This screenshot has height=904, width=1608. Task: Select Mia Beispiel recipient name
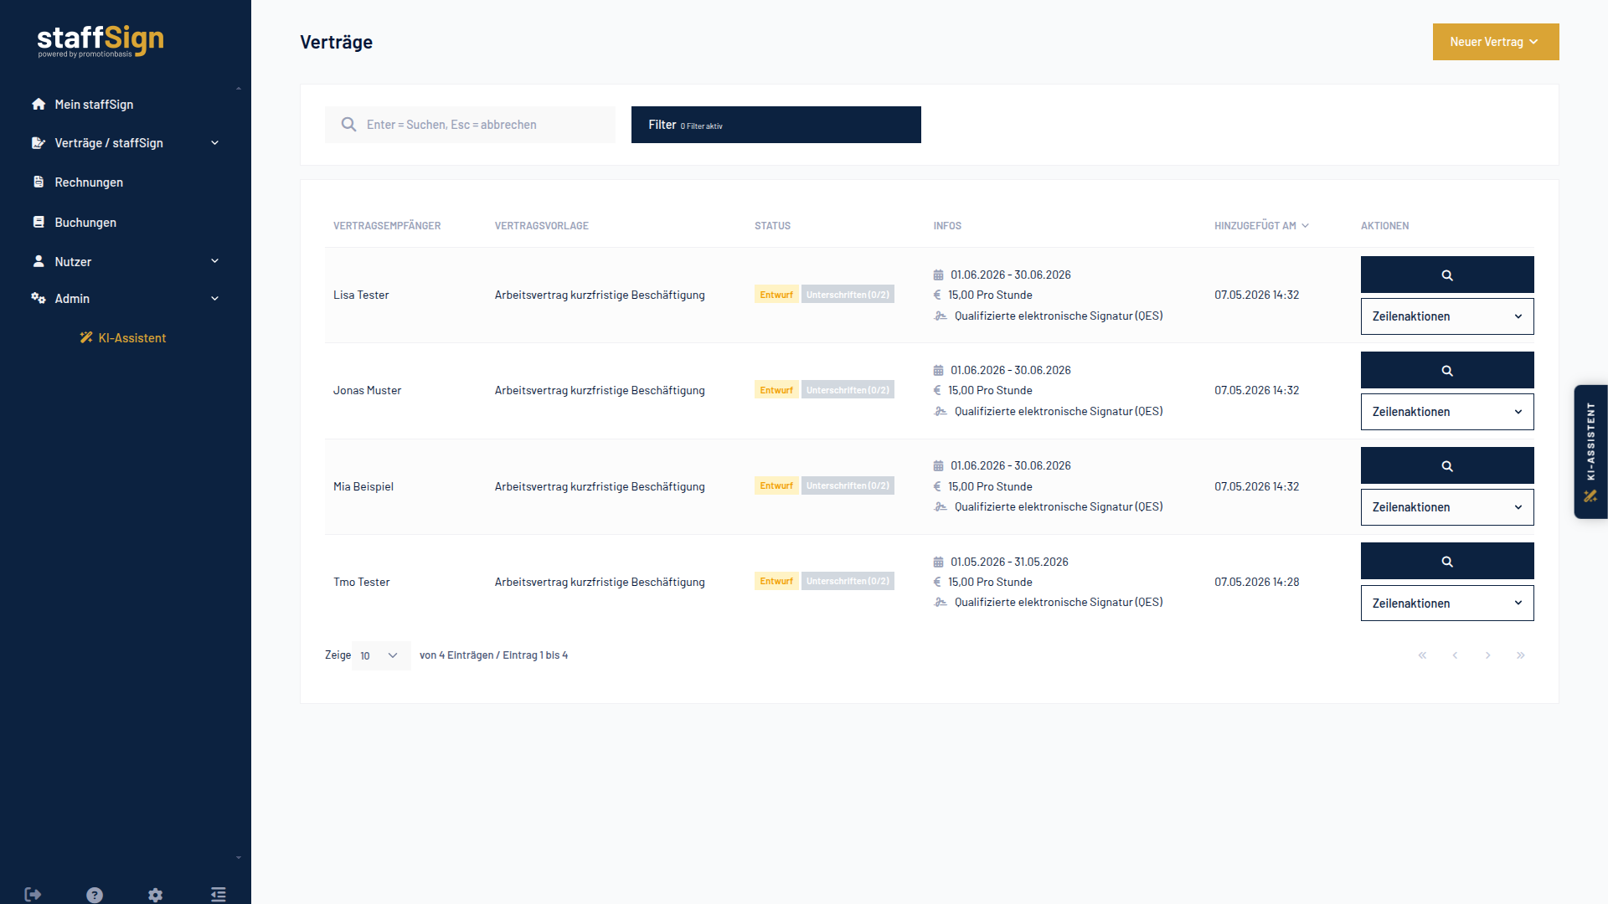tap(363, 486)
